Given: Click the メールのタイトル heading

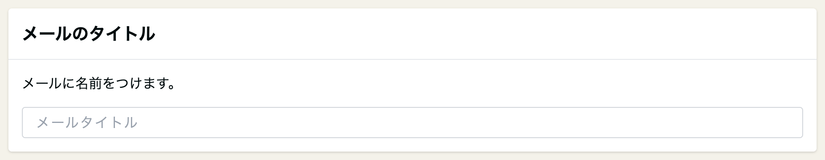Looking at the screenshot, I should 88,34.
